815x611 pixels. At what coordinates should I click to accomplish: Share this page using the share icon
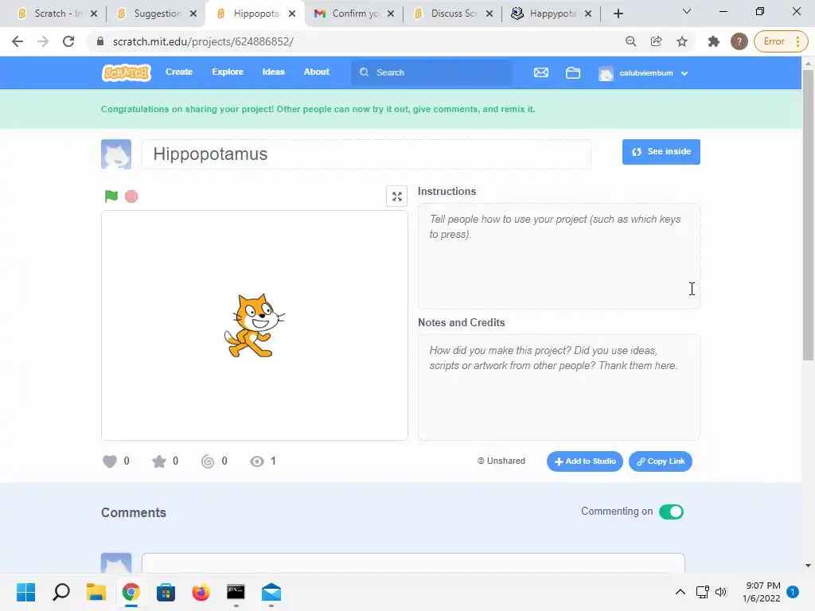657,41
